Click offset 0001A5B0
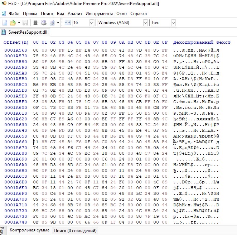 tap(16, 79)
